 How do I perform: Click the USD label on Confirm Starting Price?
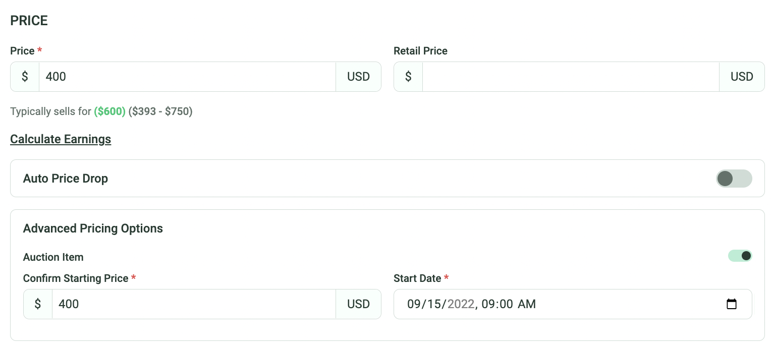pos(358,304)
